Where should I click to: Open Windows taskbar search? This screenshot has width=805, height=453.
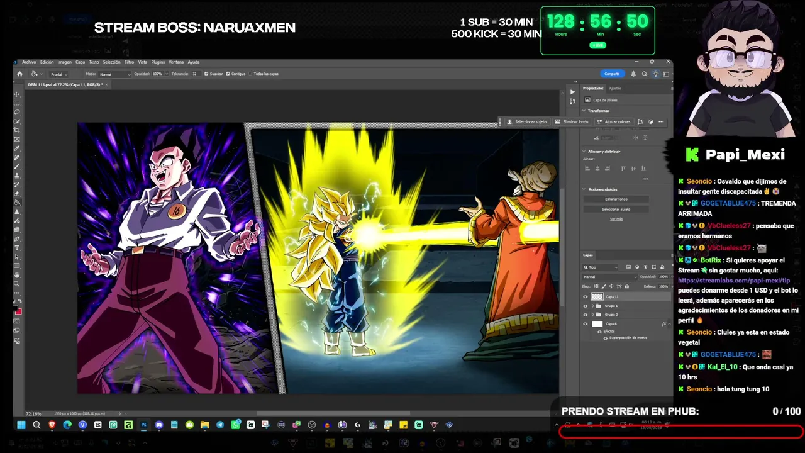[x=36, y=425]
